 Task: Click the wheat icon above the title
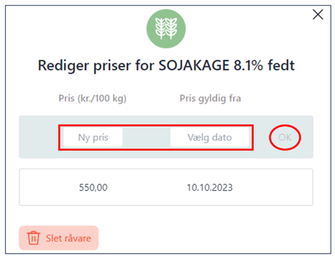pyautogui.click(x=166, y=28)
